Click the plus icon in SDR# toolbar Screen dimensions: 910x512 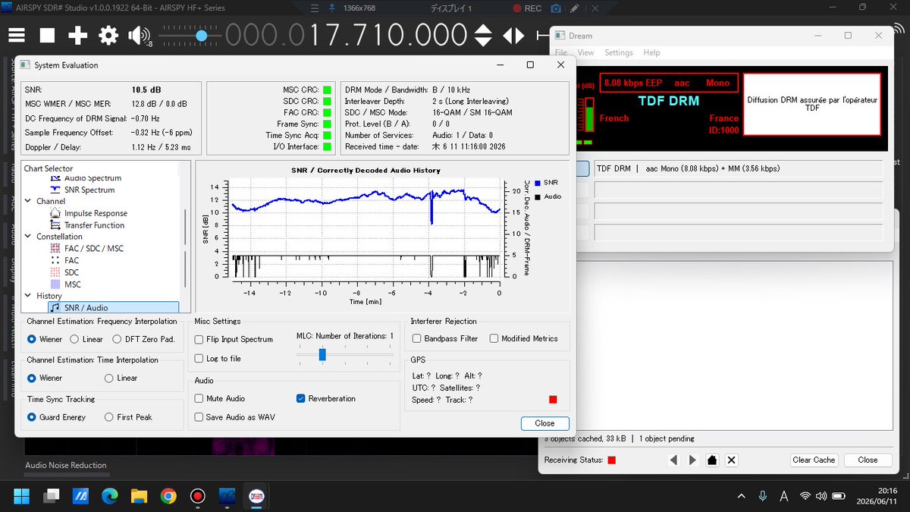pyautogui.click(x=77, y=36)
